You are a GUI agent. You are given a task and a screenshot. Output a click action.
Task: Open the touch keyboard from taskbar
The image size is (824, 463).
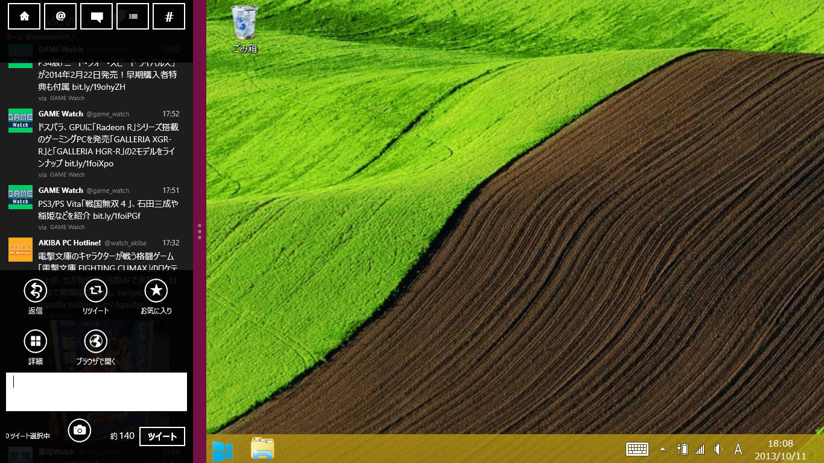pyautogui.click(x=637, y=449)
